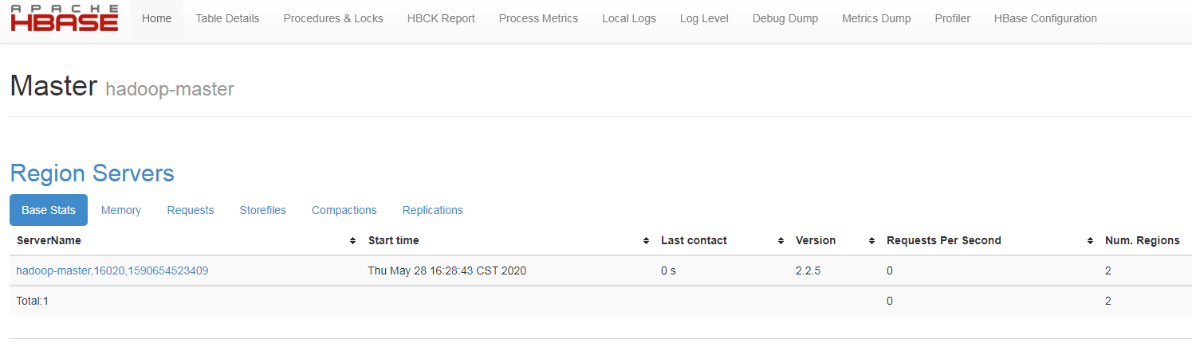Select the Compactions tab

click(x=344, y=210)
